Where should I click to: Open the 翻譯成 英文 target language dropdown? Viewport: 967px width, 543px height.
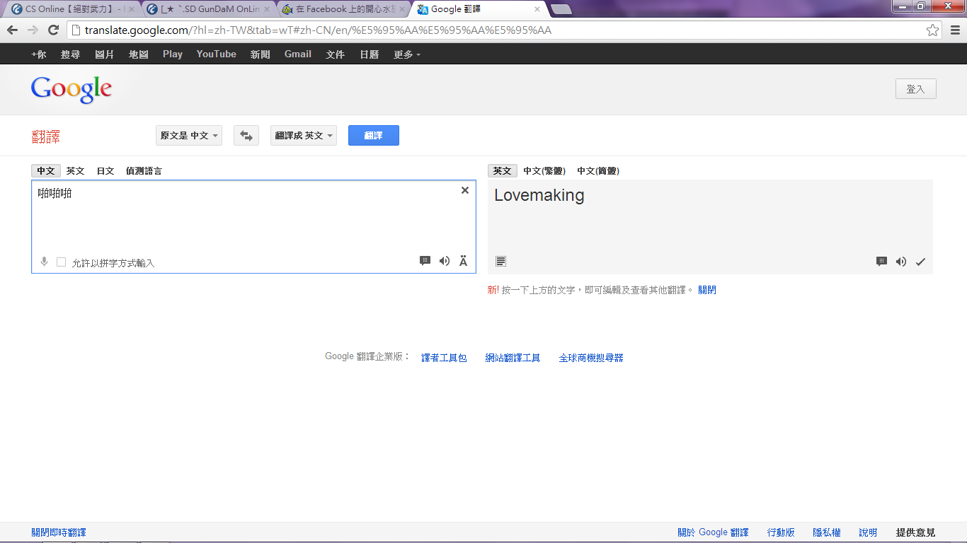pos(304,136)
